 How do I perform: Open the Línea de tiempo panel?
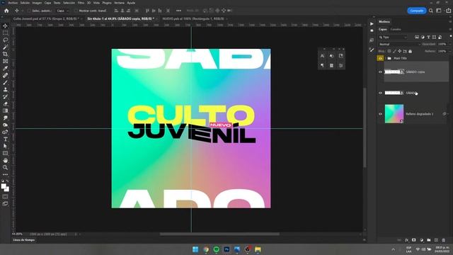(x=23, y=239)
